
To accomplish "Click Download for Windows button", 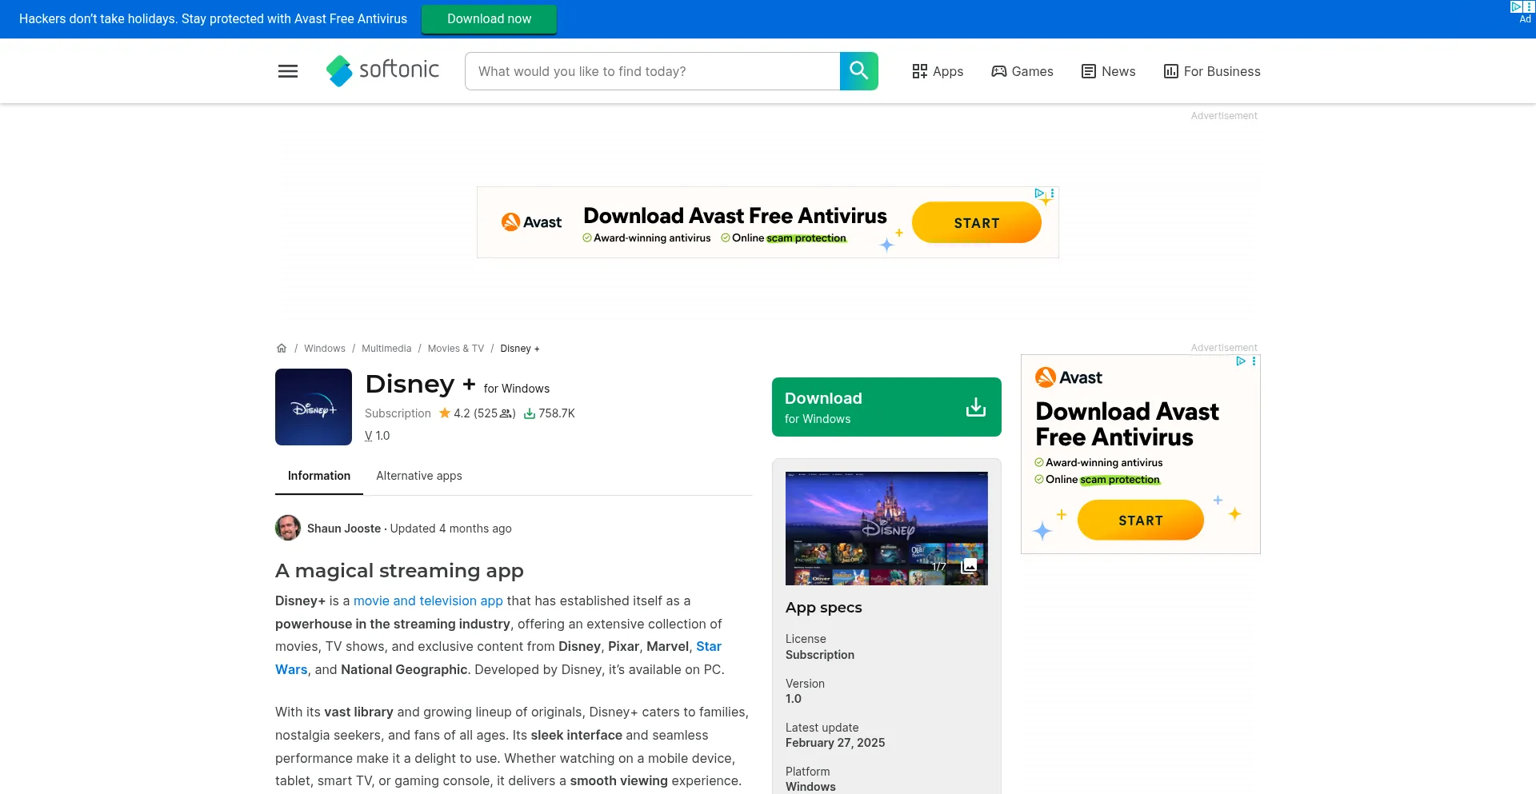I will tap(886, 407).
